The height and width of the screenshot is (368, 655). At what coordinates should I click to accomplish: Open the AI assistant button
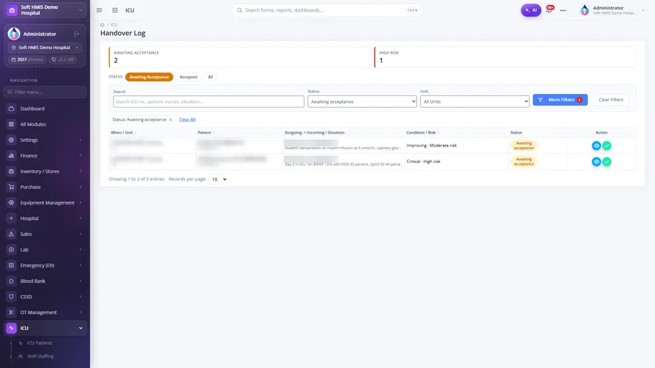tap(531, 10)
